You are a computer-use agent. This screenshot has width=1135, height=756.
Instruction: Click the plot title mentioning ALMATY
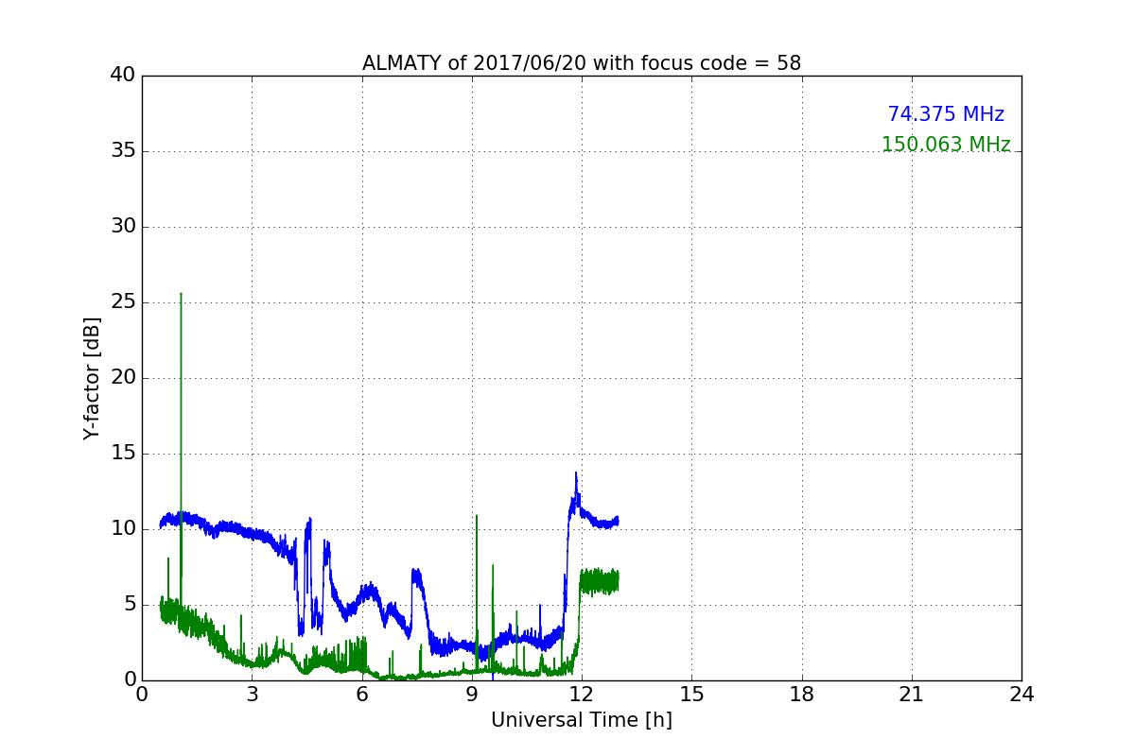point(582,63)
